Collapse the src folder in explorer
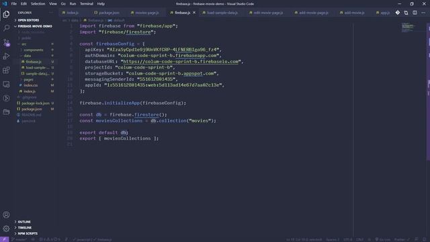 click(24, 44)
